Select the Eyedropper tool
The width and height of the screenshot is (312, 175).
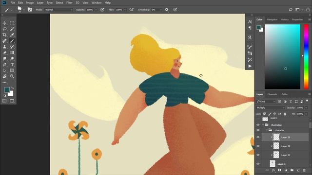tap(12, 35)
